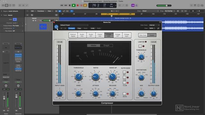Screen dimensions: 205x115
Task: Open the View menu in Tracks area
Action: [50, 11]
